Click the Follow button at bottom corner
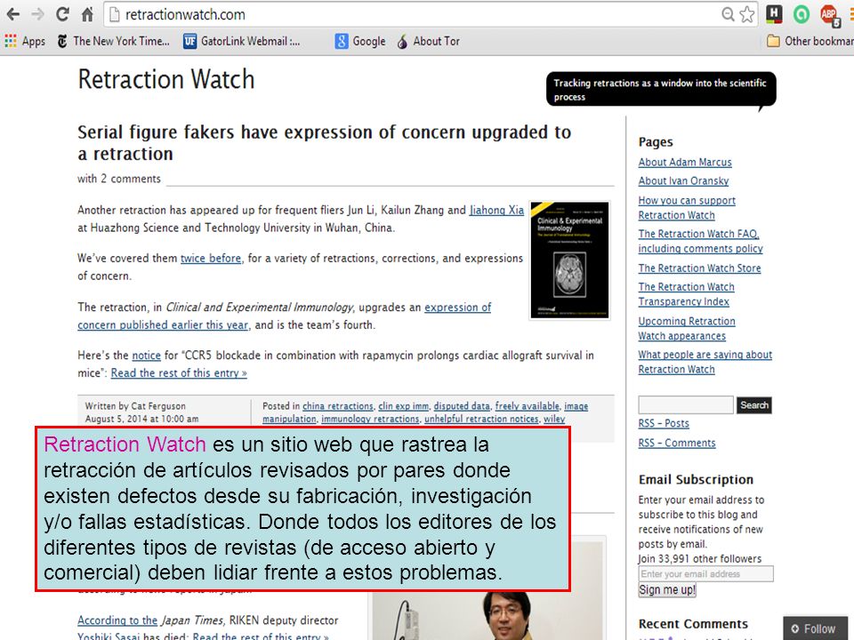 click(x=816, y=629)
